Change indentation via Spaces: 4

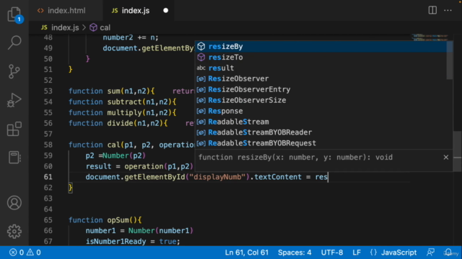[295, 253]
